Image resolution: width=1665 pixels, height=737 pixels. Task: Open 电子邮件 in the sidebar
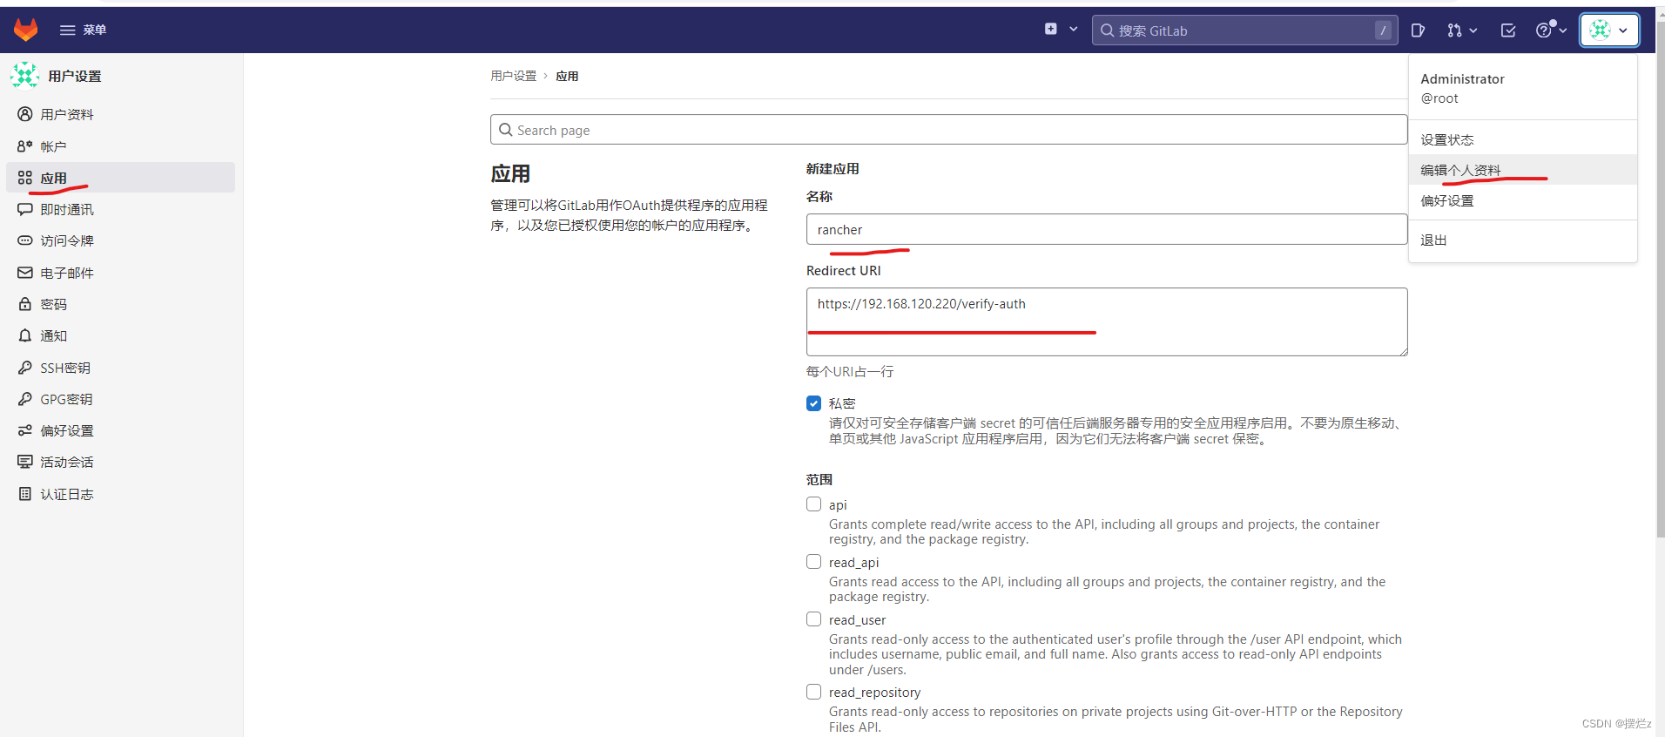[120, 273]
